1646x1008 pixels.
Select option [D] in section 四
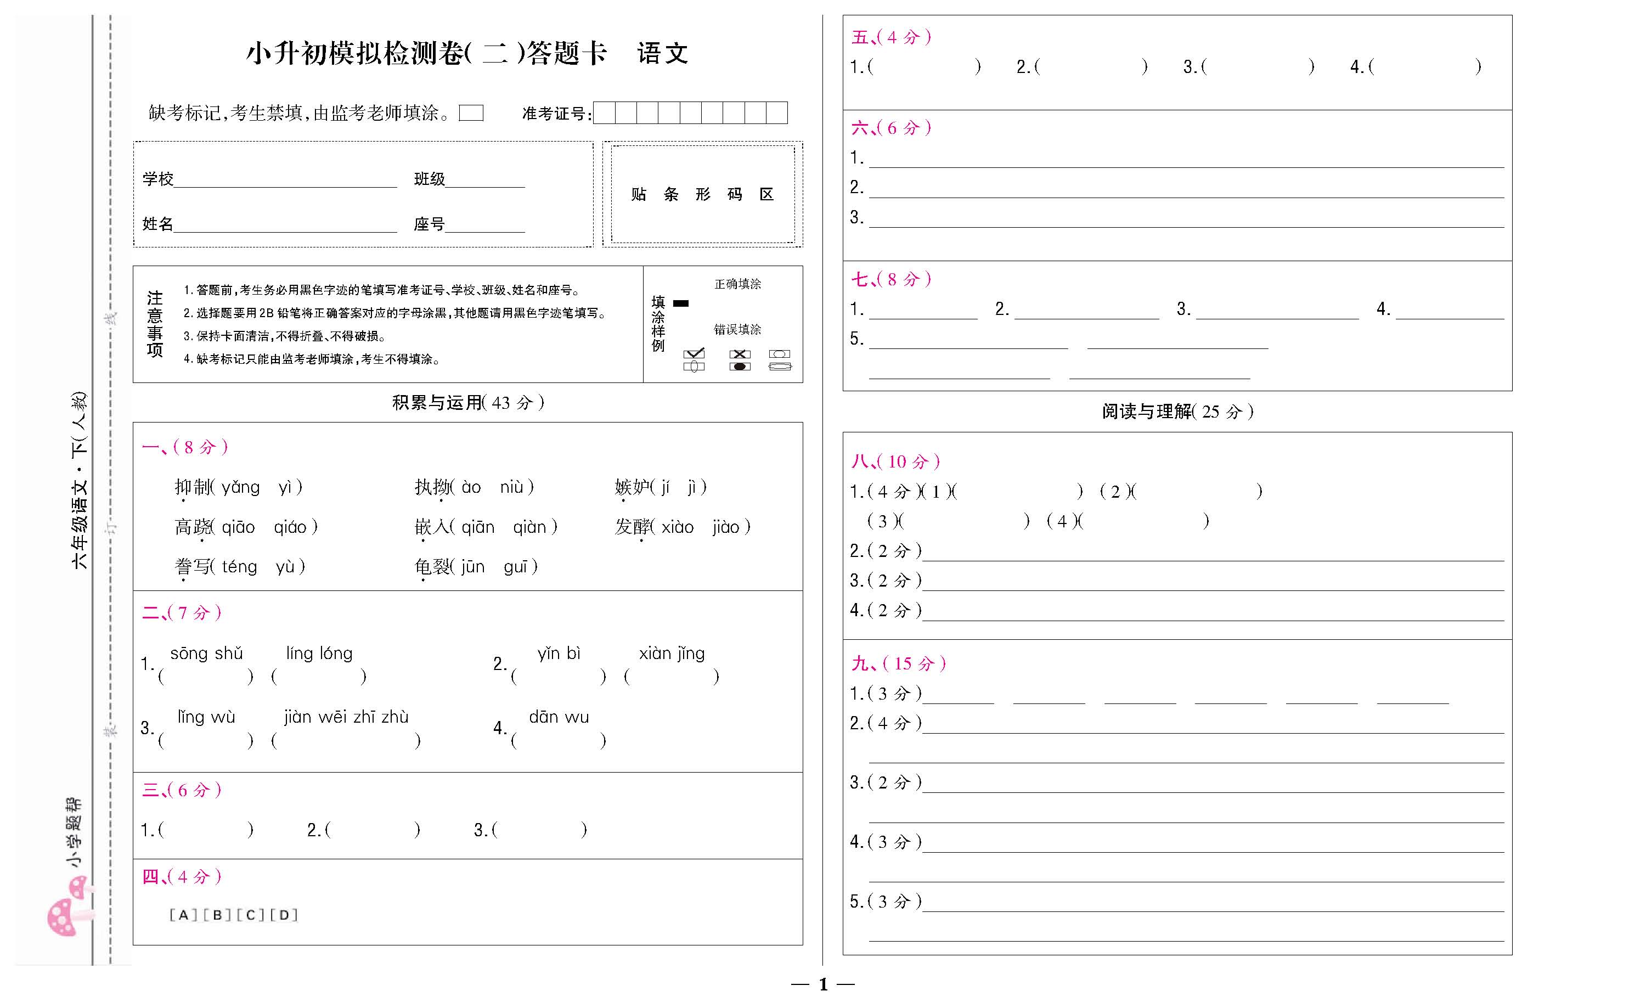click(x=284, y=915)
